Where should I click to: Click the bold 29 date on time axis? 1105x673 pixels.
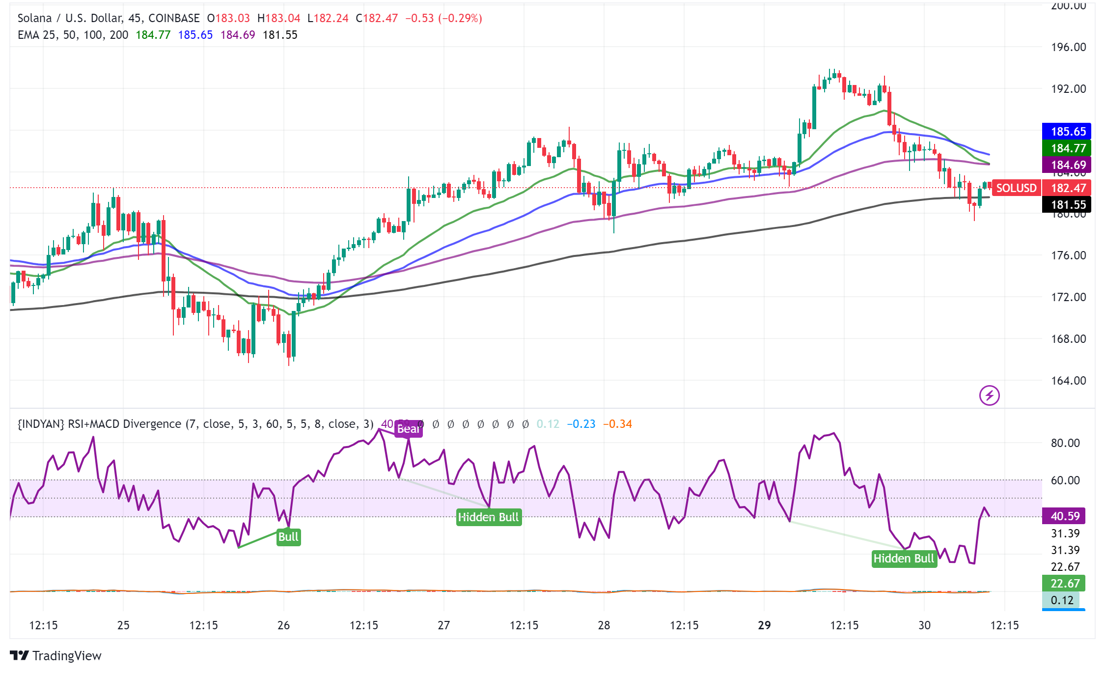click(764, 625)
